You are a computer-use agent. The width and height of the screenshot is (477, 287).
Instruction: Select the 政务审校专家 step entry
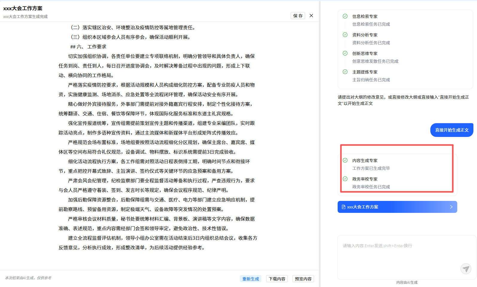[x=365, y=179]
